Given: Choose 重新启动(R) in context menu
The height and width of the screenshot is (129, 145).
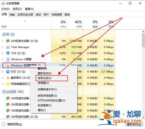Looking at the screenshot, I should pos(54,73).
